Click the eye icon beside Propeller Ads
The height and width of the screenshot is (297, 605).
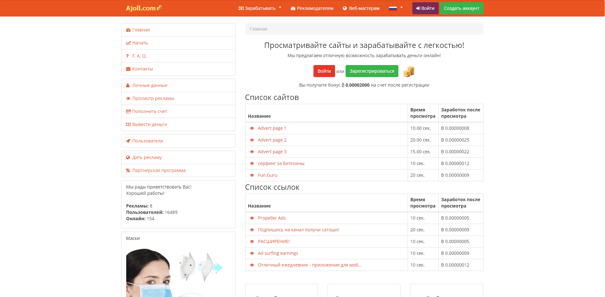coord(252,218)
